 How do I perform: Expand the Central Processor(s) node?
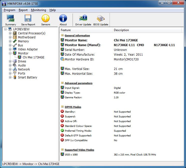(x=10, y=33)
